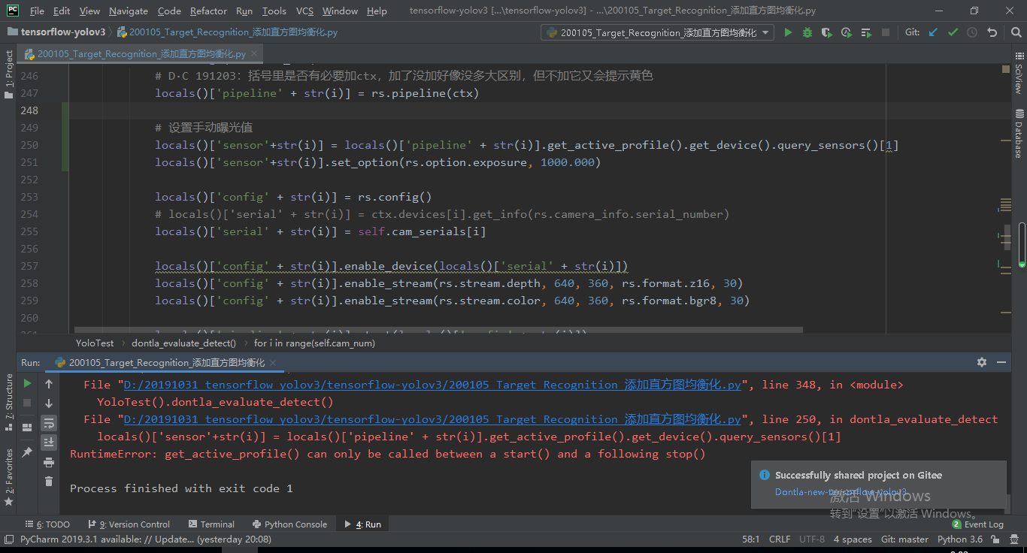Open Git branches via Git: master

pos(904,539)
